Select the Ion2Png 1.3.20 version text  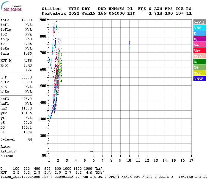click(193, 177)
